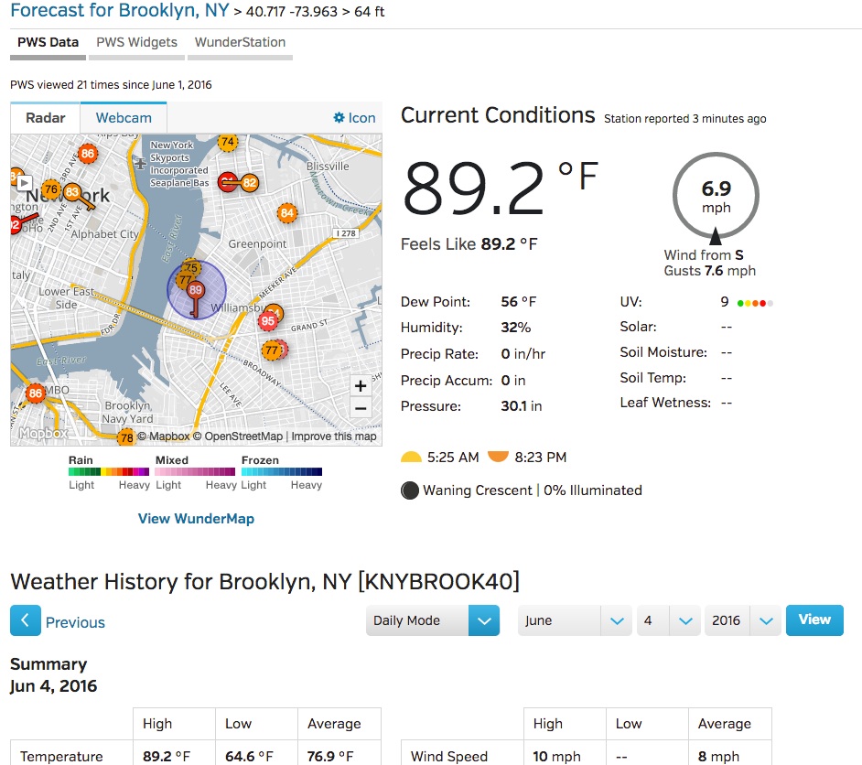This screenshot has height=765, width=862.
Task: Select the Radar tab
Action: (46, 118)
